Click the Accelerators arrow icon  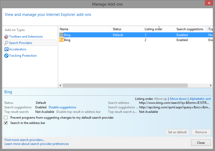tap(6, 49)
